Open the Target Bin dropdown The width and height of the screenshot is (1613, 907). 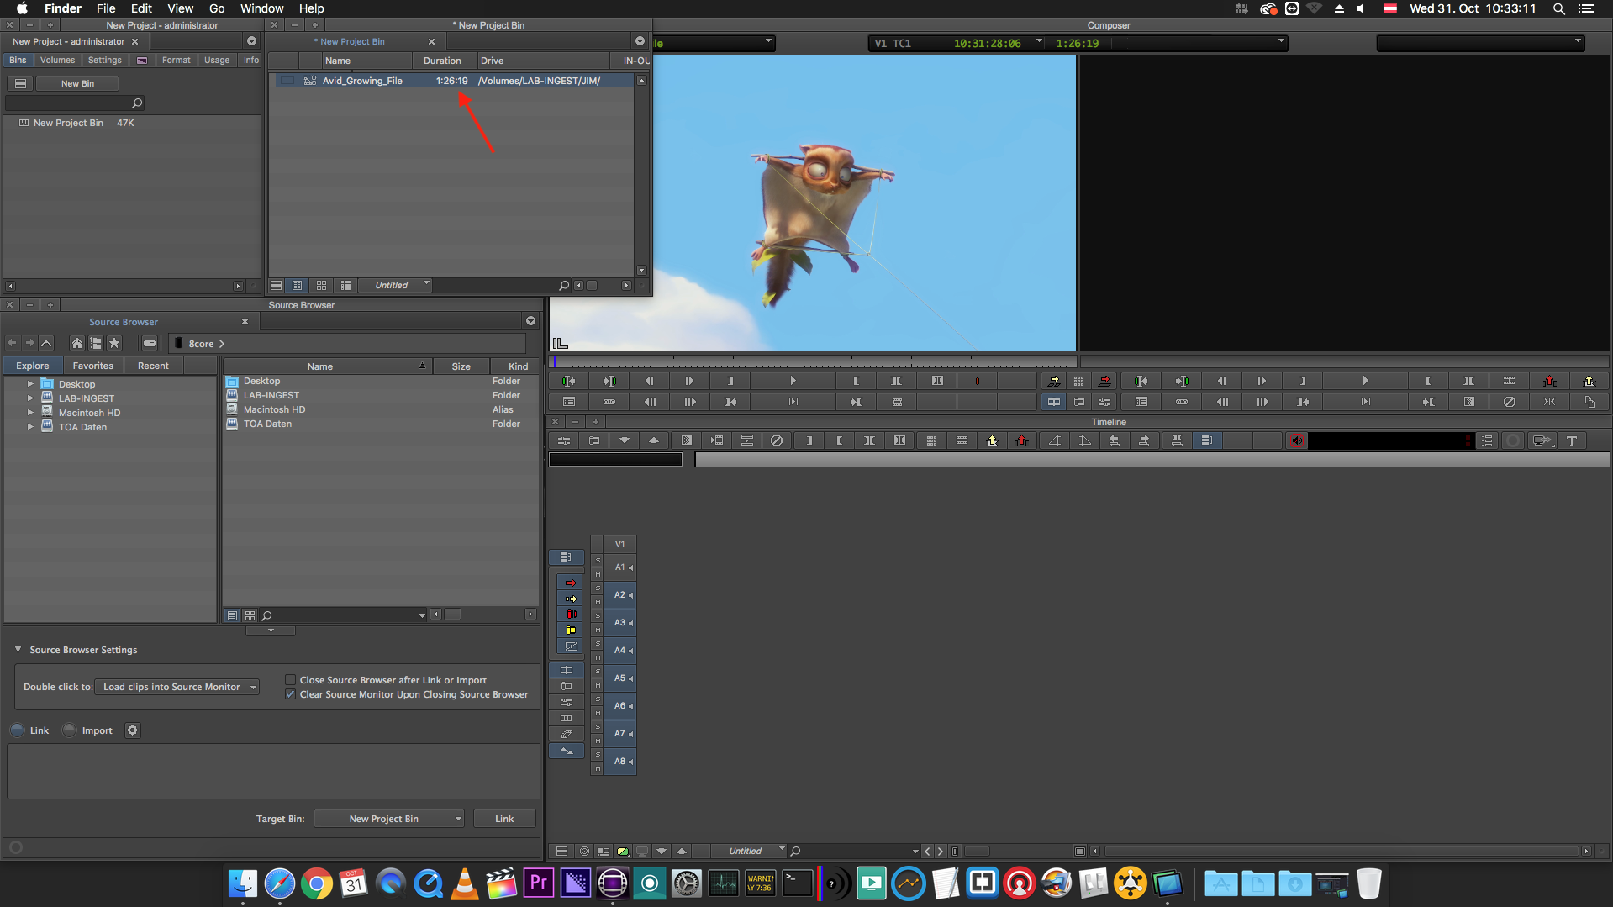(x=389, y=819)
